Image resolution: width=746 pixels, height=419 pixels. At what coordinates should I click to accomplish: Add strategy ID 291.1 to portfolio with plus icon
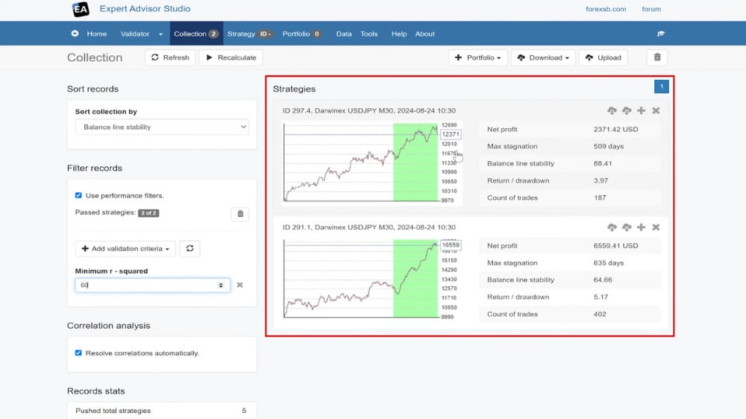(x=641, y=227)
